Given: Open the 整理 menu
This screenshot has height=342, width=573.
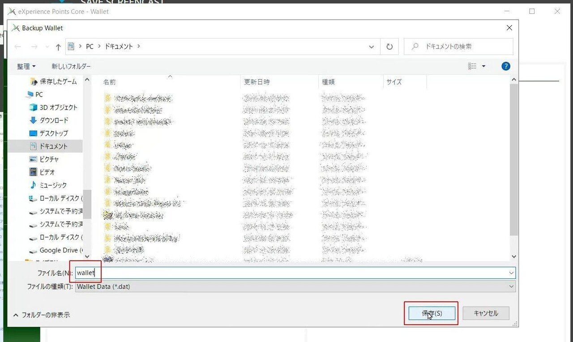Looking at the screenshot, I should coord(26,66).
